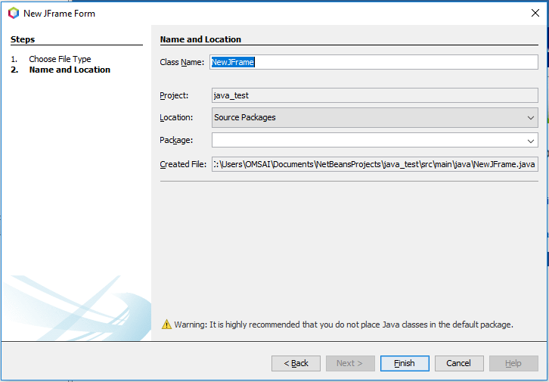Screen dimensions: 549x382
Task: Click the New JFrame Form title text
Action: [60, 13]
